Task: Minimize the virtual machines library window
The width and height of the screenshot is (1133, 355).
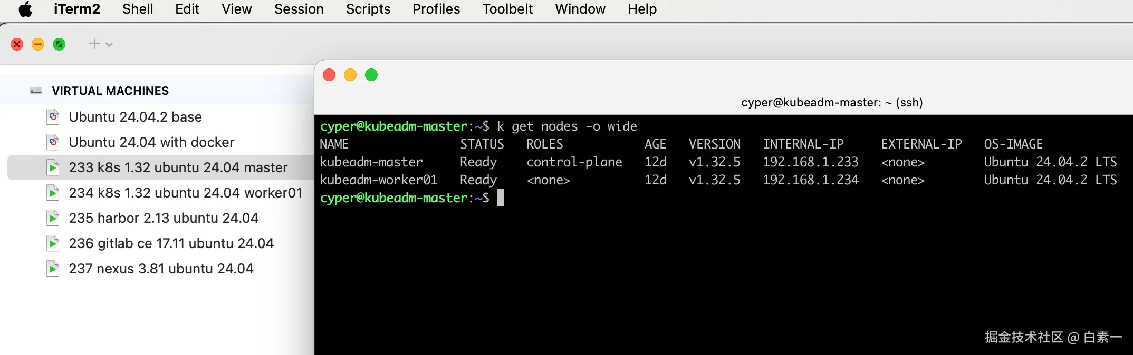Action: (x=38, y=44)
